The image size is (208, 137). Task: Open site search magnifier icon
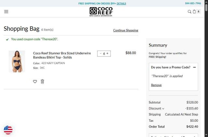tap(189, 12)
